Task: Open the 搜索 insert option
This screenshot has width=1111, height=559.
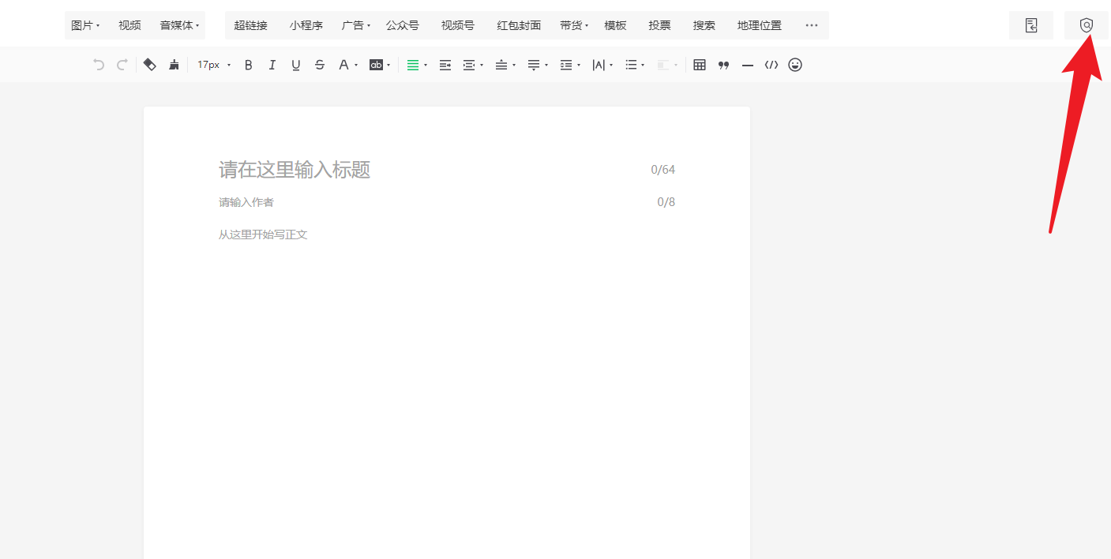Action: [x=704, y=25]
